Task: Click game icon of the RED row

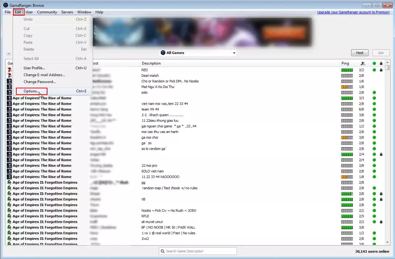Action: tap(9, 70)
